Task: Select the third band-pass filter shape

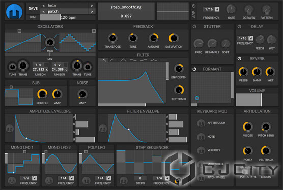Action: click(123, 60)
